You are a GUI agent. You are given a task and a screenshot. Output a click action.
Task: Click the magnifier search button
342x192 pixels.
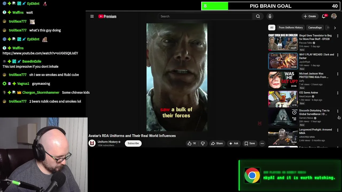[258, 16]
